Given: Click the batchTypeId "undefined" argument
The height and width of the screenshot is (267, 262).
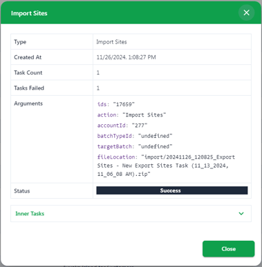Looking at the screenshot, I should pyautogui.click(x=135, y=136).
